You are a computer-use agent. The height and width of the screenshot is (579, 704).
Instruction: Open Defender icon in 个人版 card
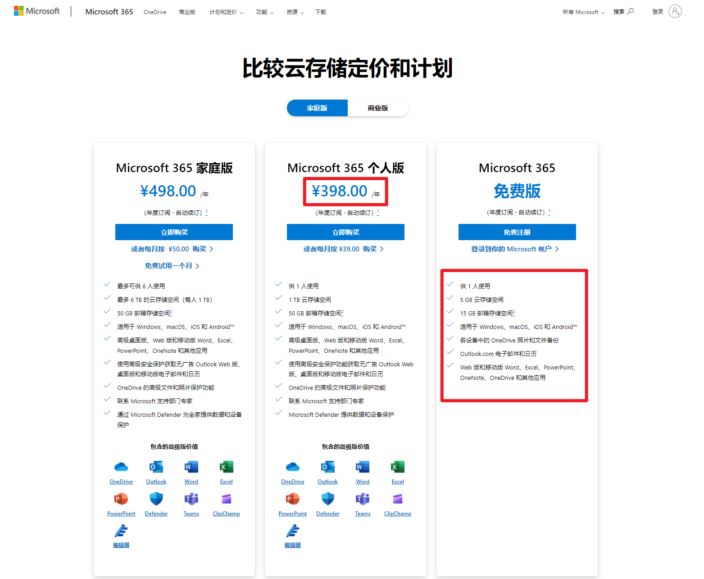click(x=328, y=499)
